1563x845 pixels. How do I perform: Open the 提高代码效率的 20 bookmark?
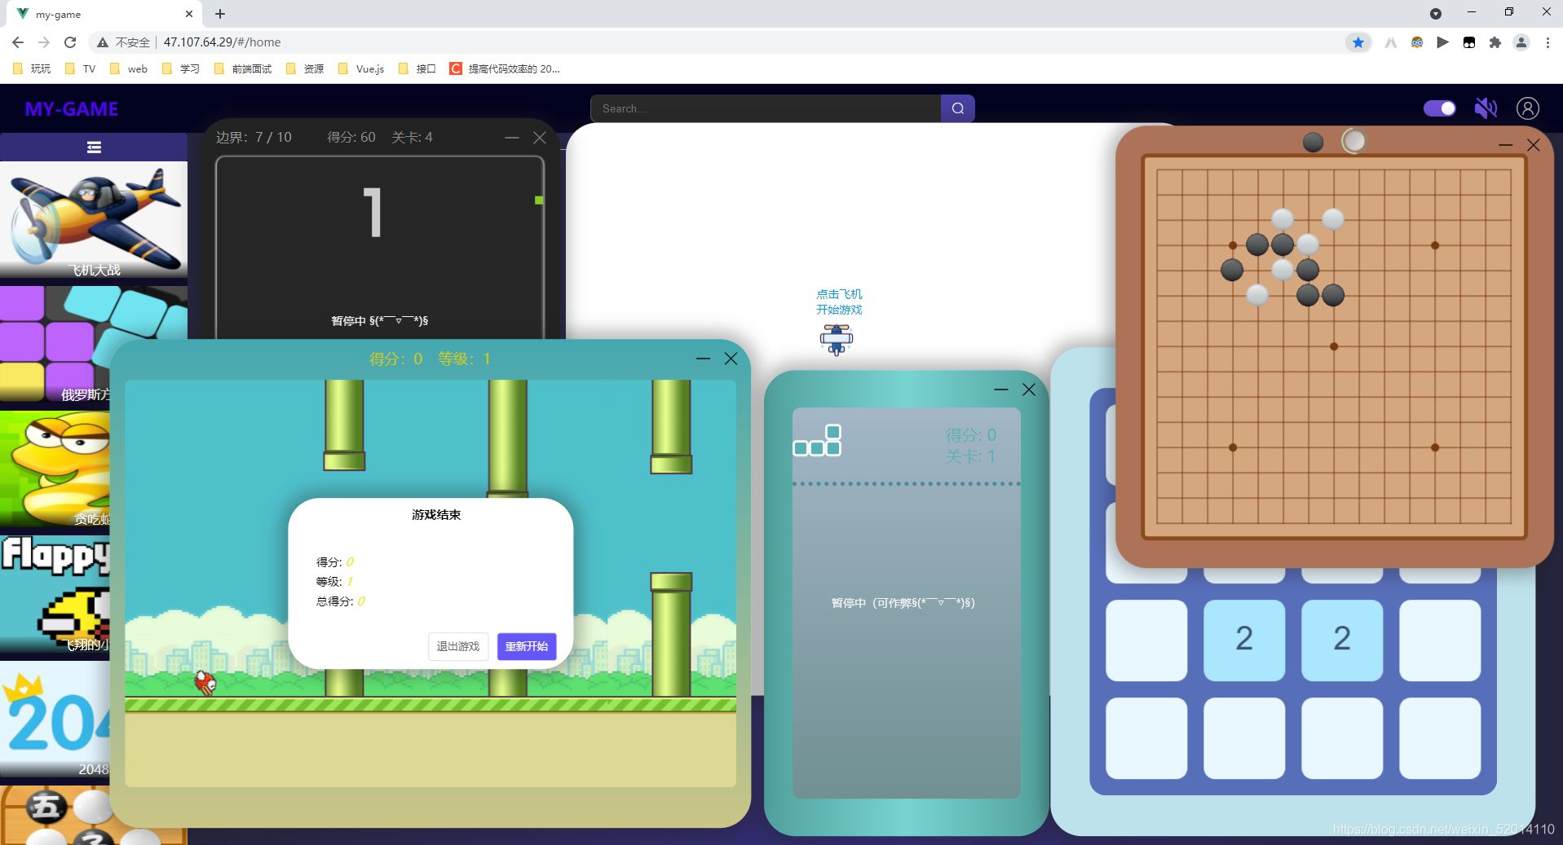pos(505,69)
